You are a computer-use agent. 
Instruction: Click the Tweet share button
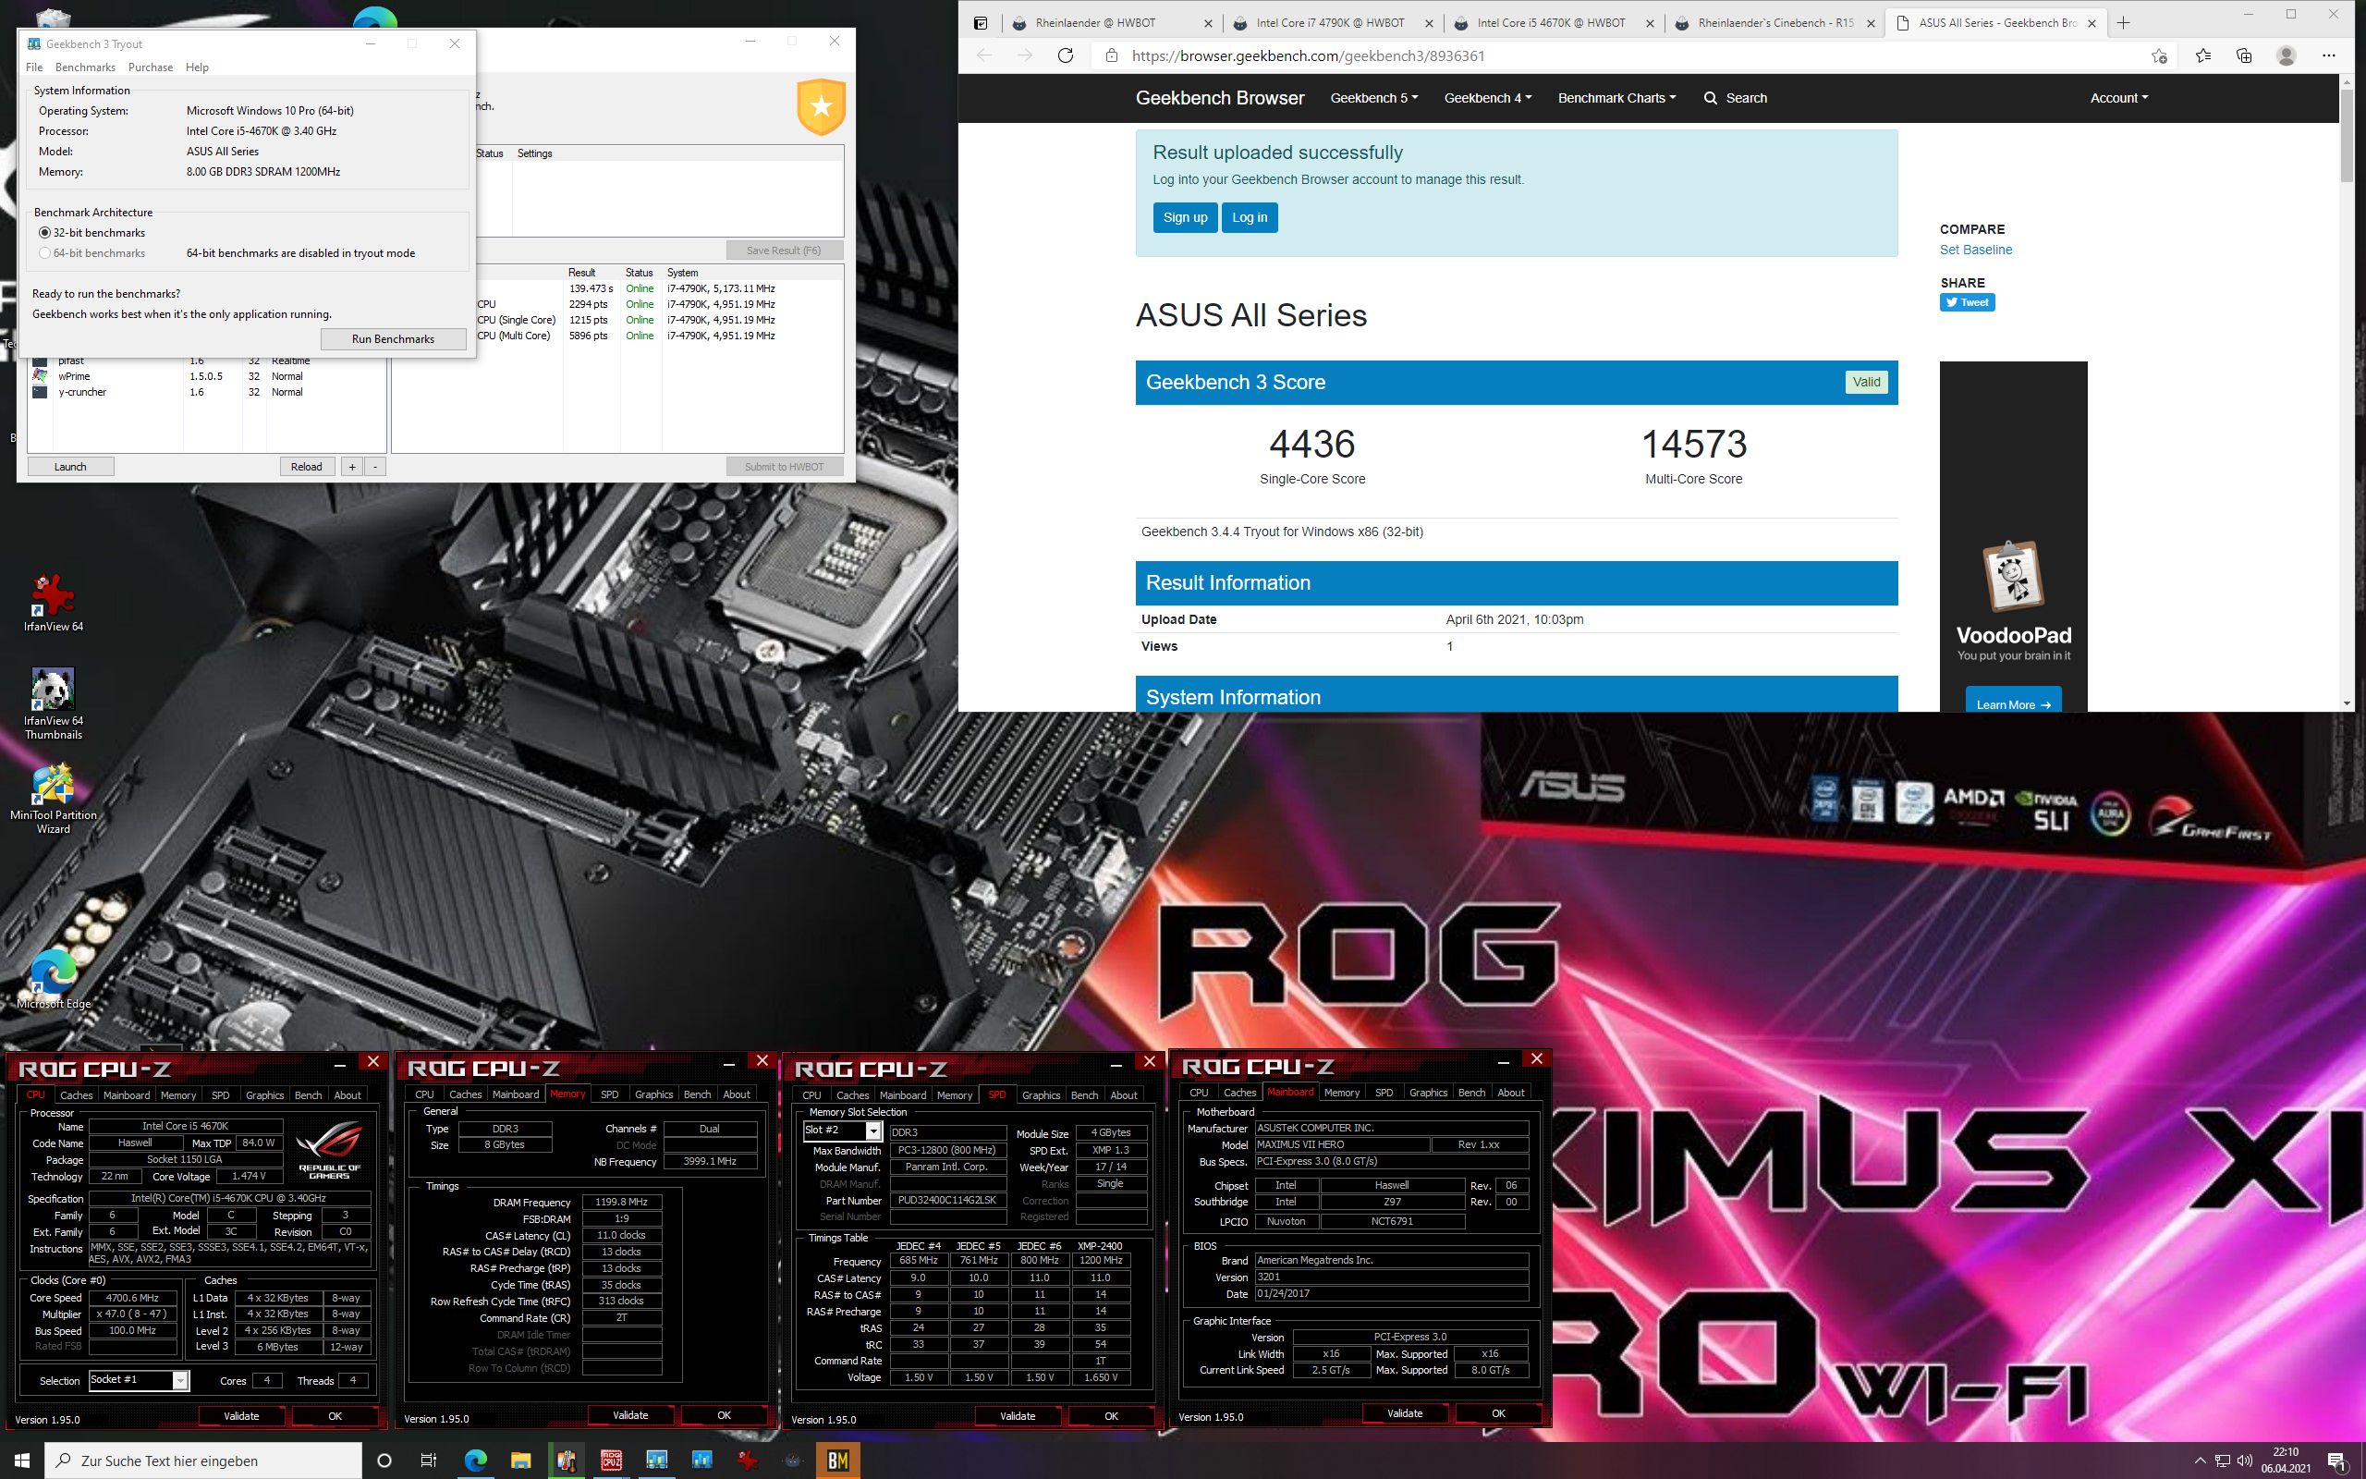[1967, 302]
